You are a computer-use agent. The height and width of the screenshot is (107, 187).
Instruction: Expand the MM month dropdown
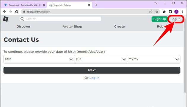[x=39, y=59]
